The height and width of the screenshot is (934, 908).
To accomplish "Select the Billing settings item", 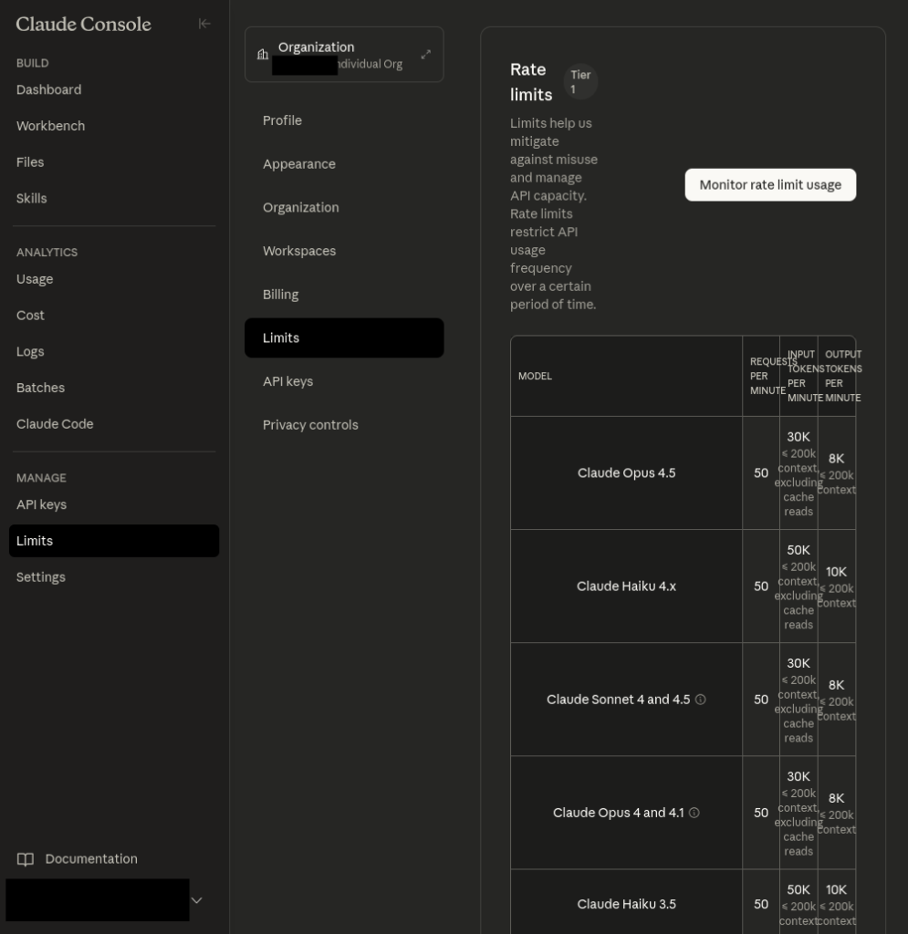I will pos(280,295).
